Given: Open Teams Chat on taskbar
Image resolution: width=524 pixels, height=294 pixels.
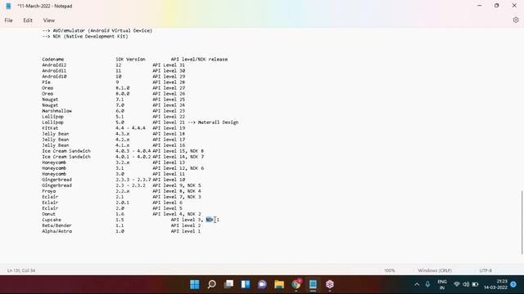Looking at the screenshot, I should tap(262, 284).
